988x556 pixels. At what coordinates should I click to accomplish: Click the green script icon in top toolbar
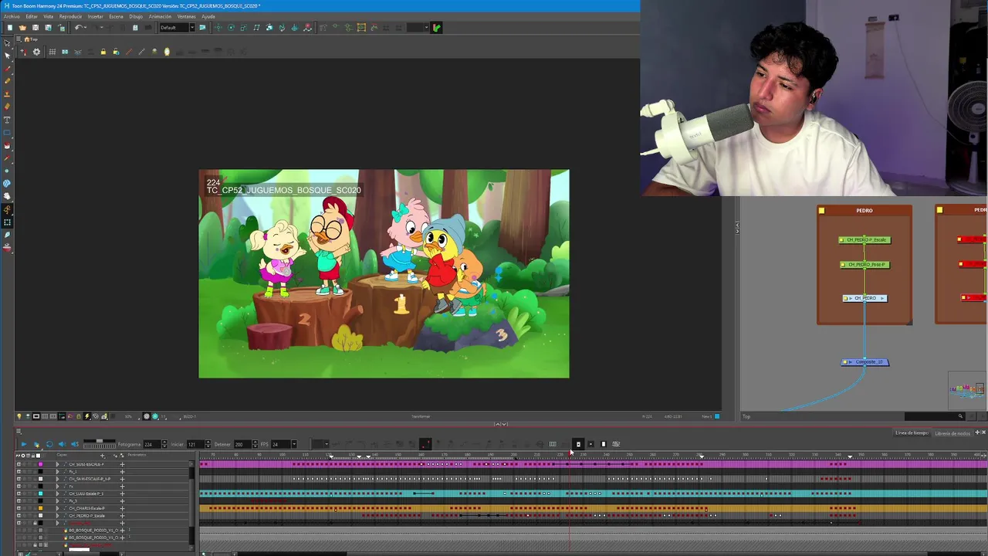coord(436,28)
